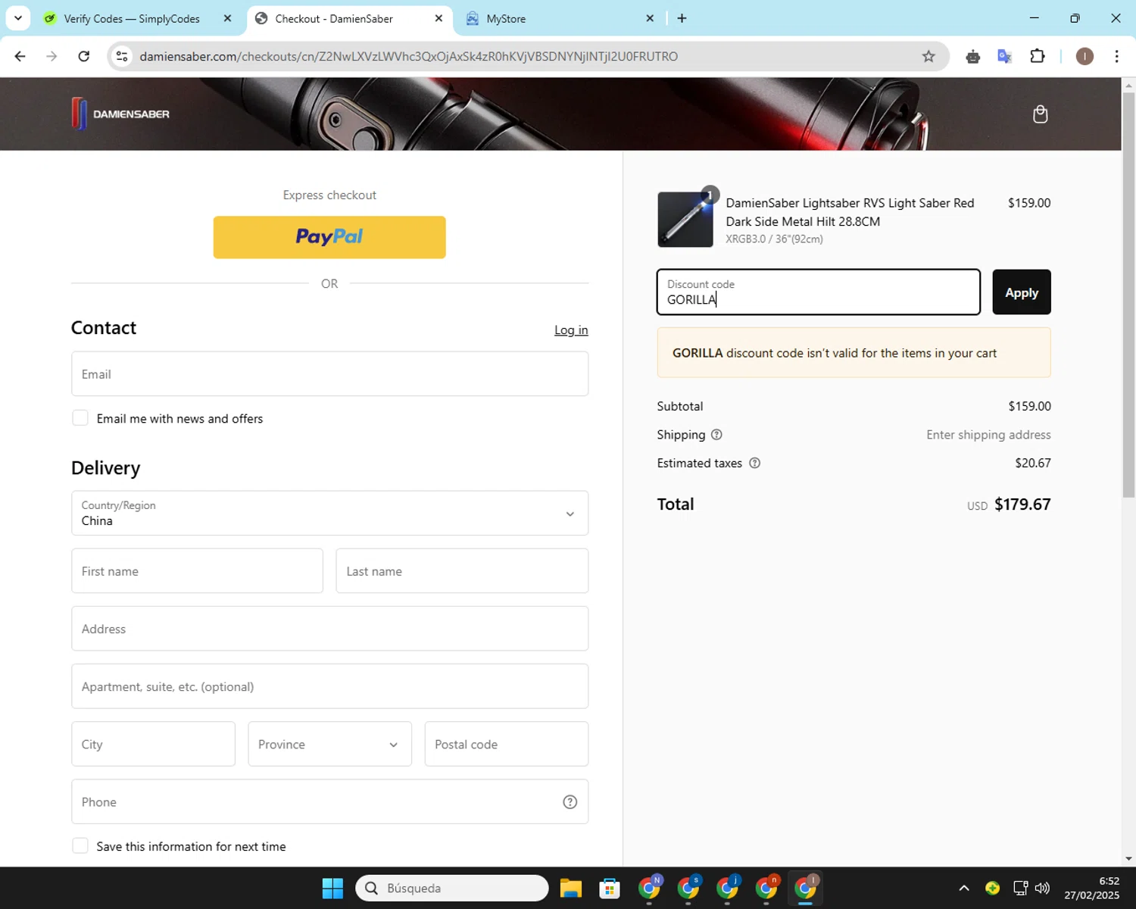Open the robot extension icon in toolbar
Image resolution: width=1136 pixels, height=909 pixels.
[x=973, y=56]
